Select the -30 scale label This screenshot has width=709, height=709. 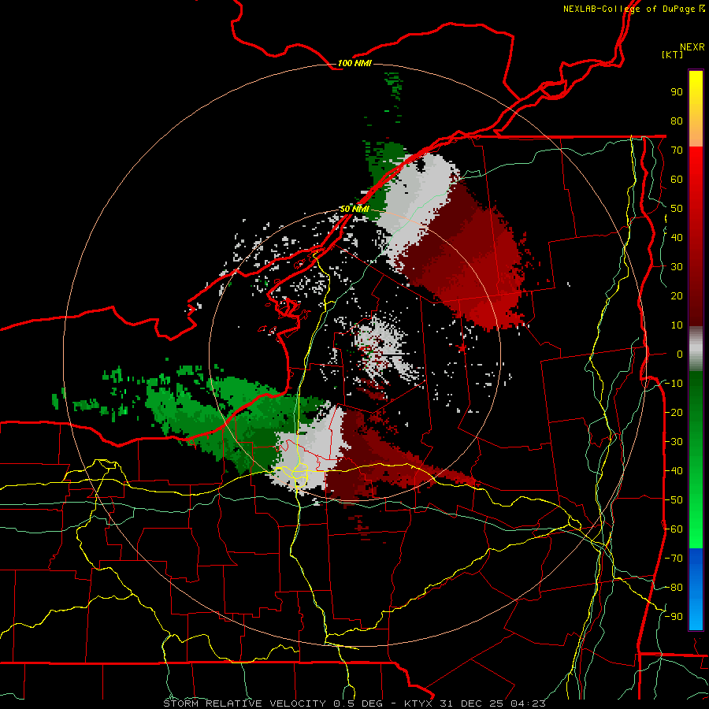674,442
